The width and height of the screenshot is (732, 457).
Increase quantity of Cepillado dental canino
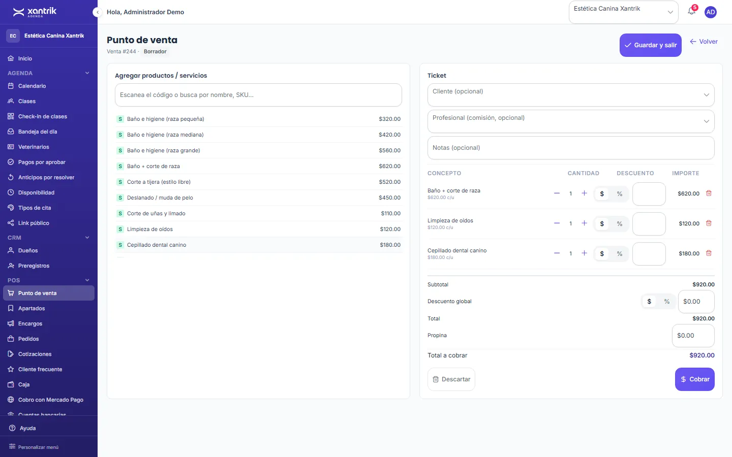[x=584, y=253]
